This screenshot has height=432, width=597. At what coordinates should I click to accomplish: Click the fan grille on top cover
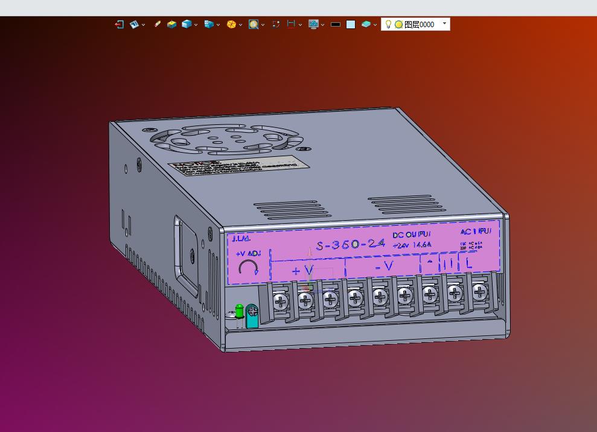click(226, 140)
